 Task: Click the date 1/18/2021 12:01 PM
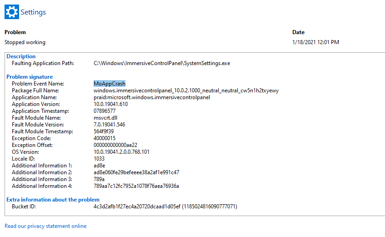click(x=315, y=42)
